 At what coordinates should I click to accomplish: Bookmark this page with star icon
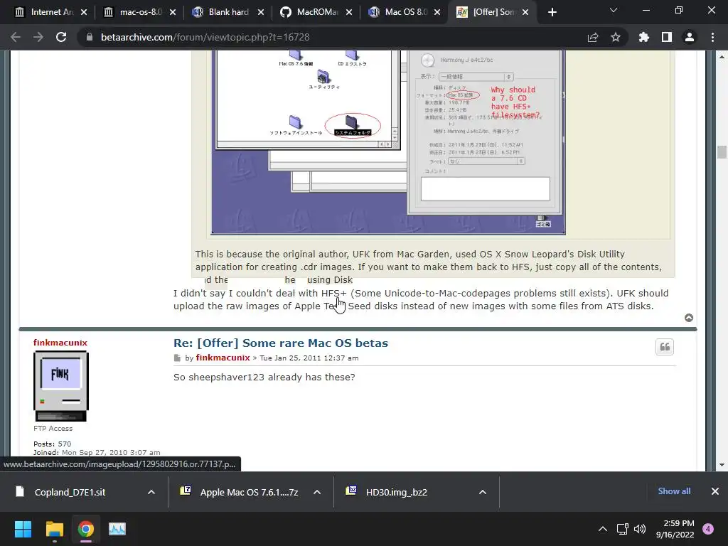[x=616, y=37]
